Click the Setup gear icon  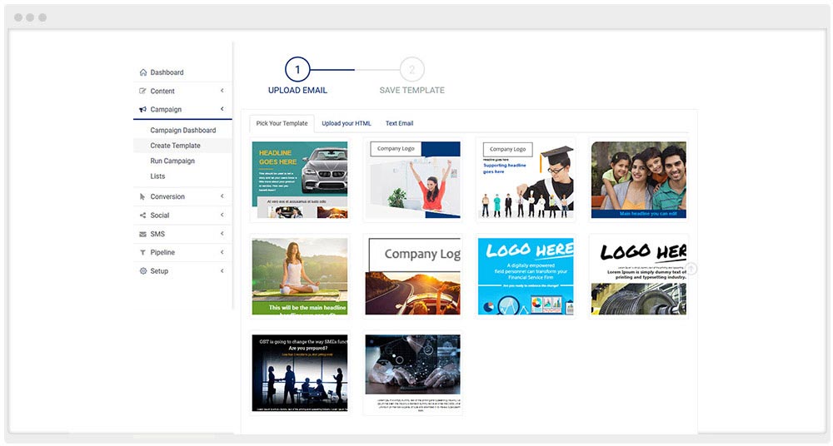142,270
